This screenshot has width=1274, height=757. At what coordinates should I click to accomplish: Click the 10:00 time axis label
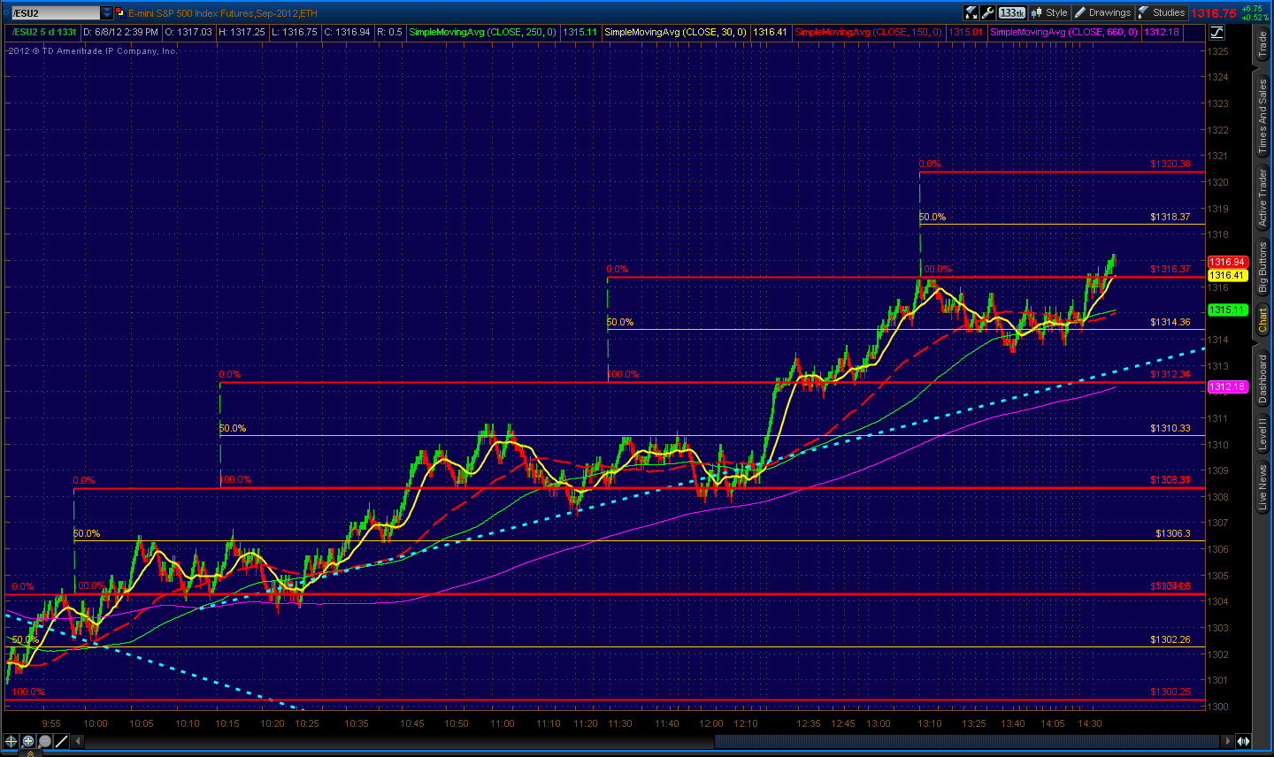click(96, 723)
